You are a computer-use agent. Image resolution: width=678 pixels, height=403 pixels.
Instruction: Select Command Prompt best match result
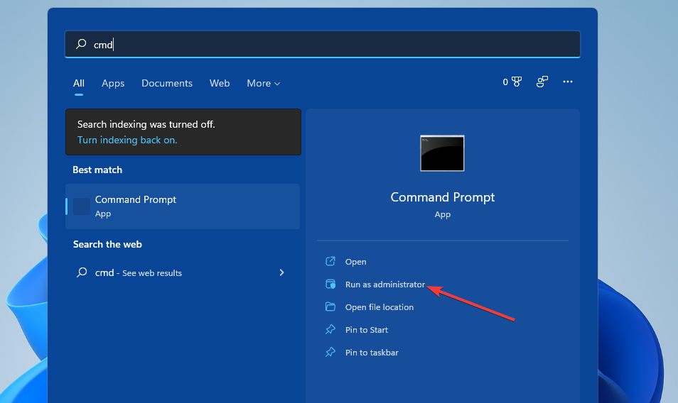(x=183, y=206)
